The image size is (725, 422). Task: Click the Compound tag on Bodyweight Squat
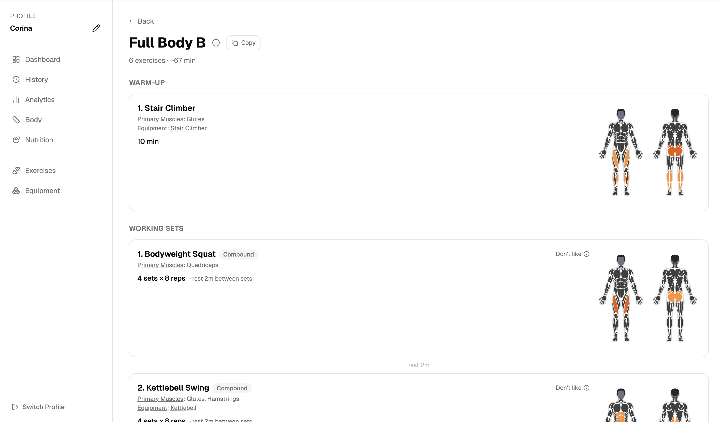(238, 255)
